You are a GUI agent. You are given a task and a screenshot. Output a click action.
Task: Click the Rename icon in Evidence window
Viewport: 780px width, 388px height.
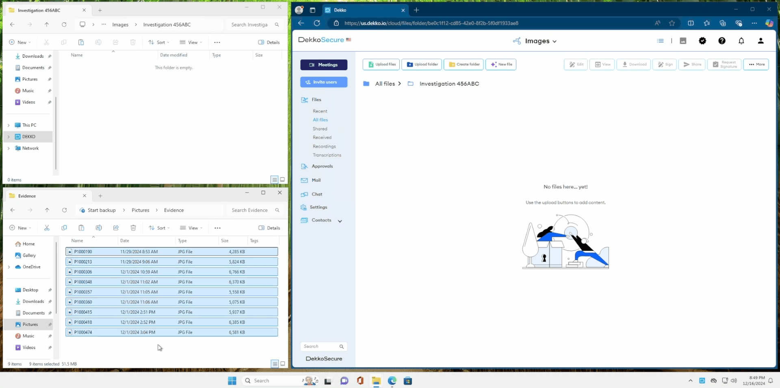98,228
